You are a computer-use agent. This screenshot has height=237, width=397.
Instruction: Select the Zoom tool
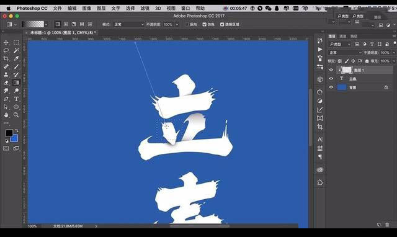16,115
